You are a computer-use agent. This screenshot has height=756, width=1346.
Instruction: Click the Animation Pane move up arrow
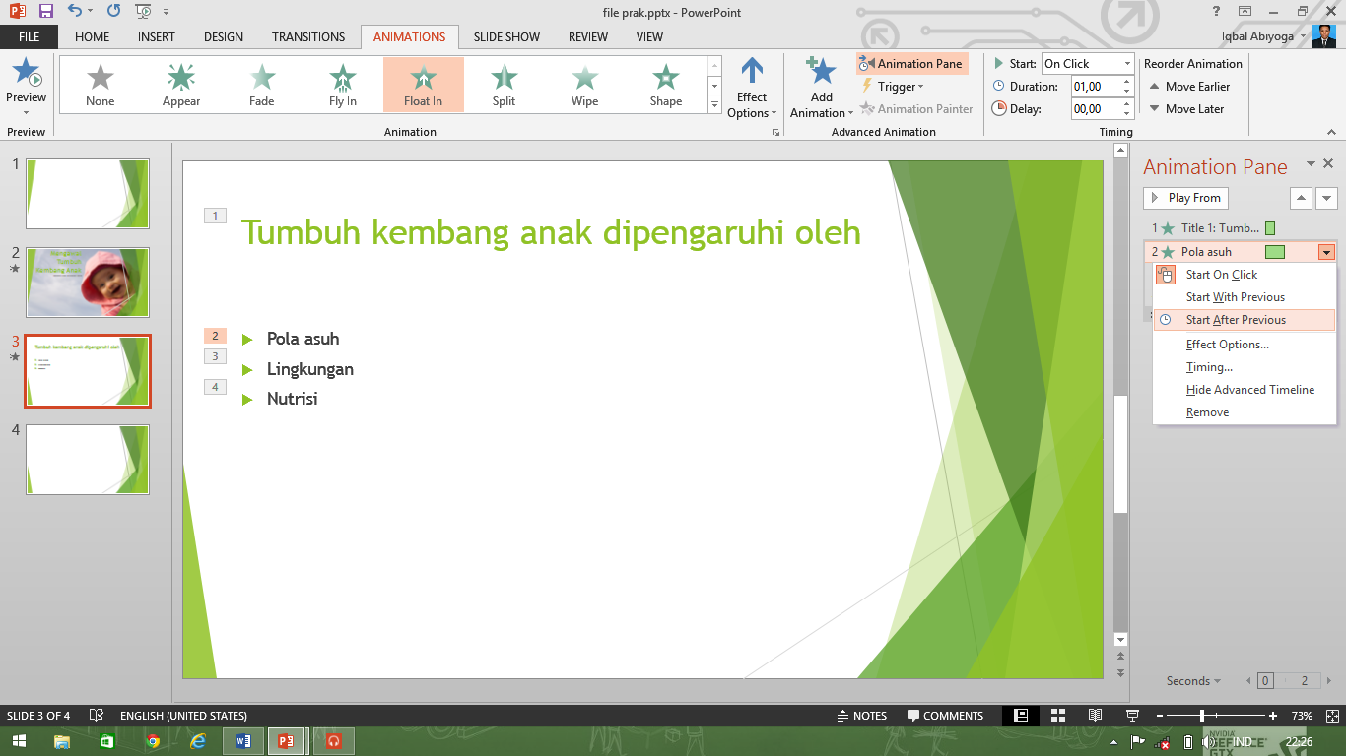[1301, 198]
